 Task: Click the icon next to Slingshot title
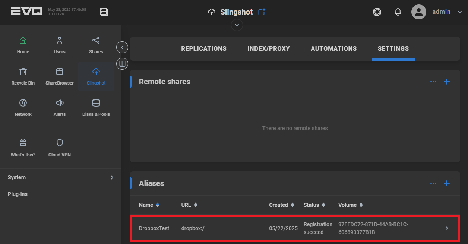(262, 12)
